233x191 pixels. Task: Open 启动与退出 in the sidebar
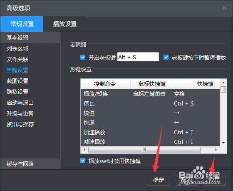click(x=30, y=103)
